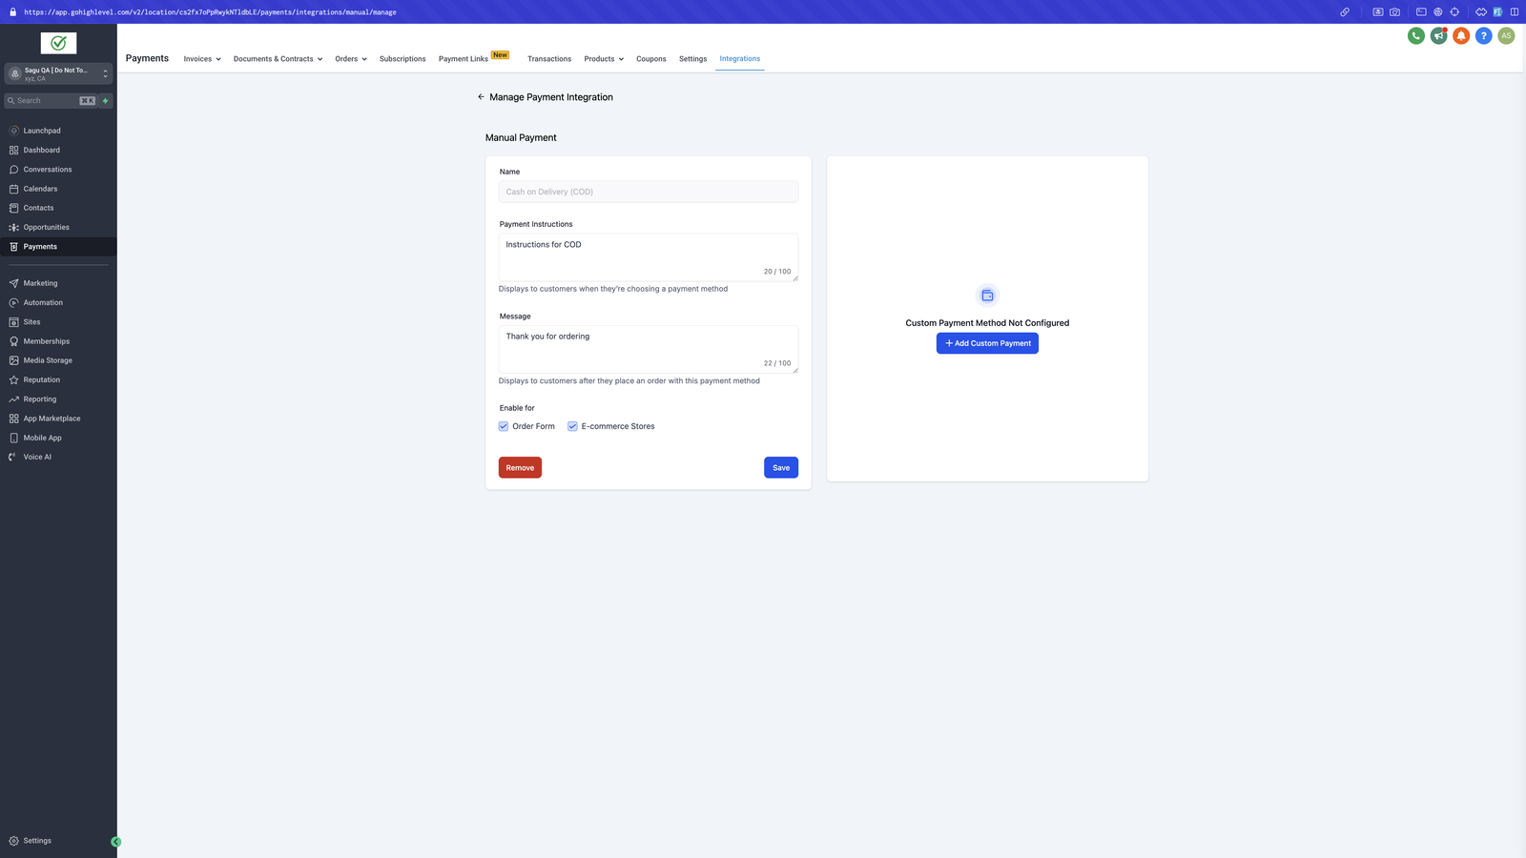The width and height of the screenshot is (1526, 858).
Task: Switch to the Transactions tab
Action: [549, 59]
